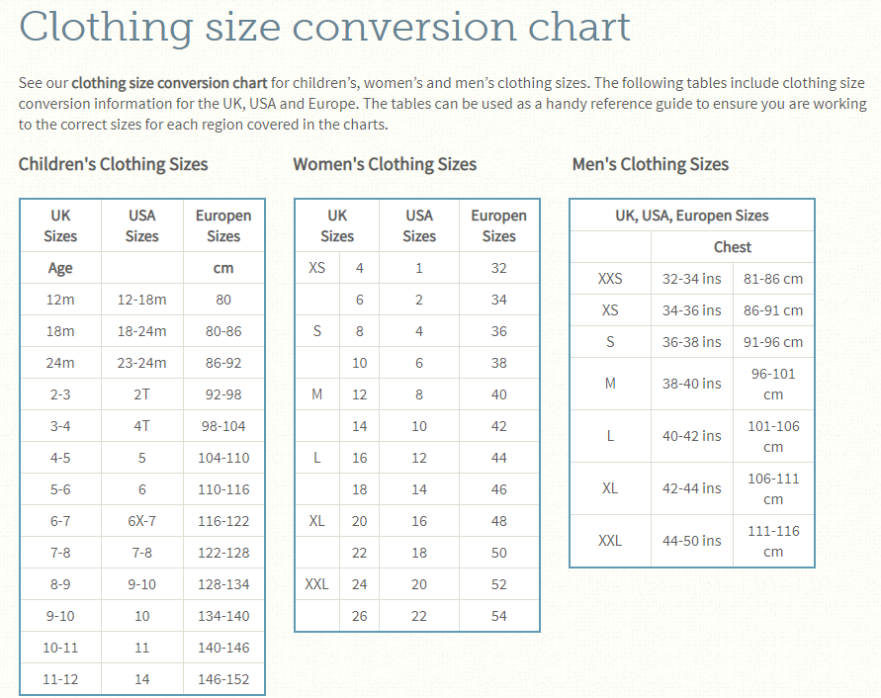Select the '111-116 cm' chest cell

(x=773, y=541)
